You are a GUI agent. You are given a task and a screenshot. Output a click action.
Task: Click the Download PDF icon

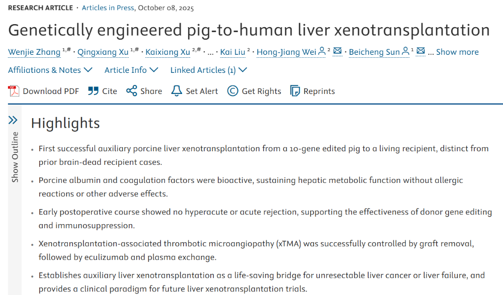click(x=14, y=91)
